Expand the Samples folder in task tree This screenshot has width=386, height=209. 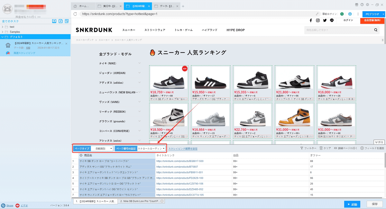pyautogui.click(x=3, y=32)
